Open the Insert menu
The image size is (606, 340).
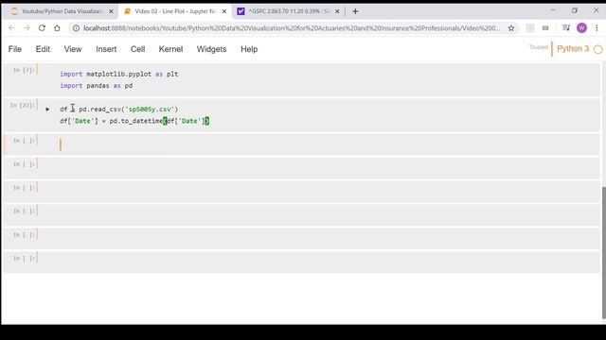click(x=106, y=49)
